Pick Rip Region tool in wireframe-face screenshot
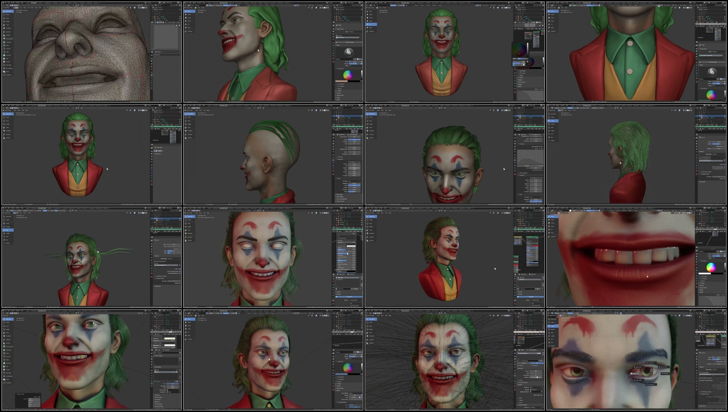This screenshot has width=728, height=412. [x=8, y=75]
